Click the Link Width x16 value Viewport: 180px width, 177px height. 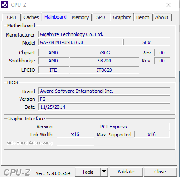coord(75,134)
